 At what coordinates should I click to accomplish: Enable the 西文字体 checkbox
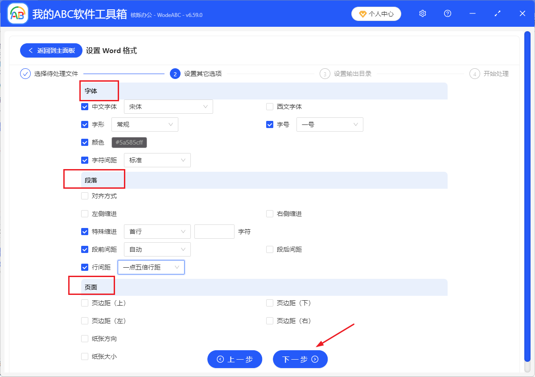tap(270, 106)
